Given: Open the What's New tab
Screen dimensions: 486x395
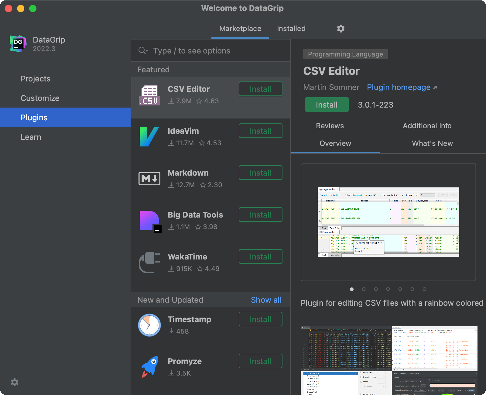Looking at the screenshot, I should (432, 143).
